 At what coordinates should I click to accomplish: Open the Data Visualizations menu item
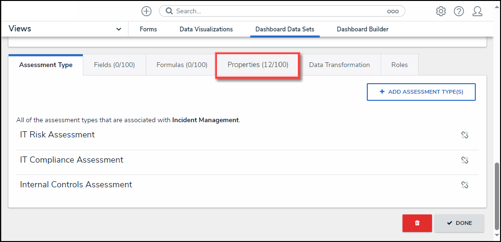click(x=206, y=29)
